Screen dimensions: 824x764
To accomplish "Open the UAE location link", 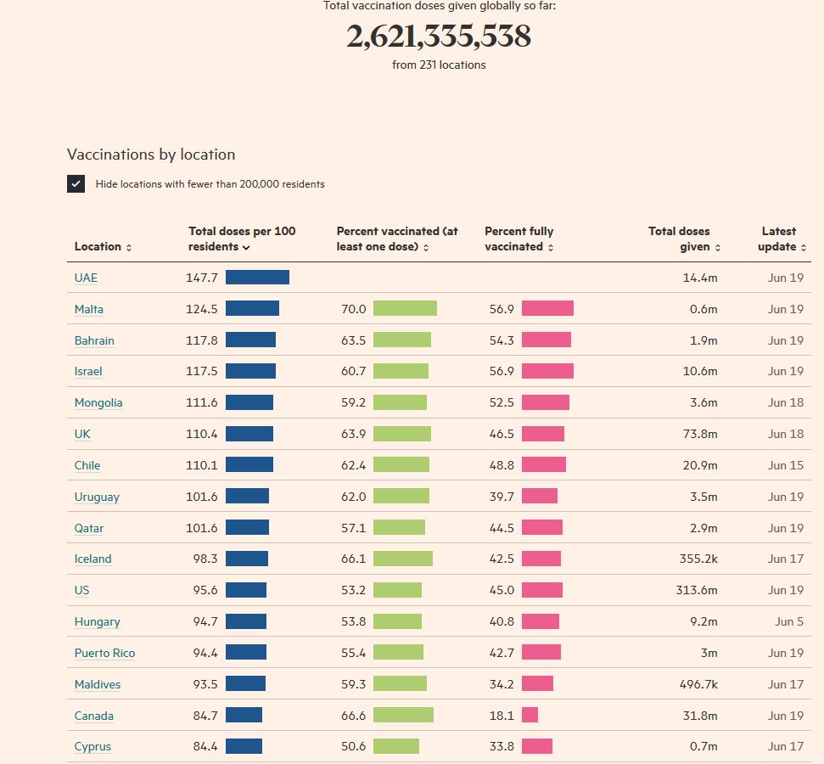I will 86,278.
